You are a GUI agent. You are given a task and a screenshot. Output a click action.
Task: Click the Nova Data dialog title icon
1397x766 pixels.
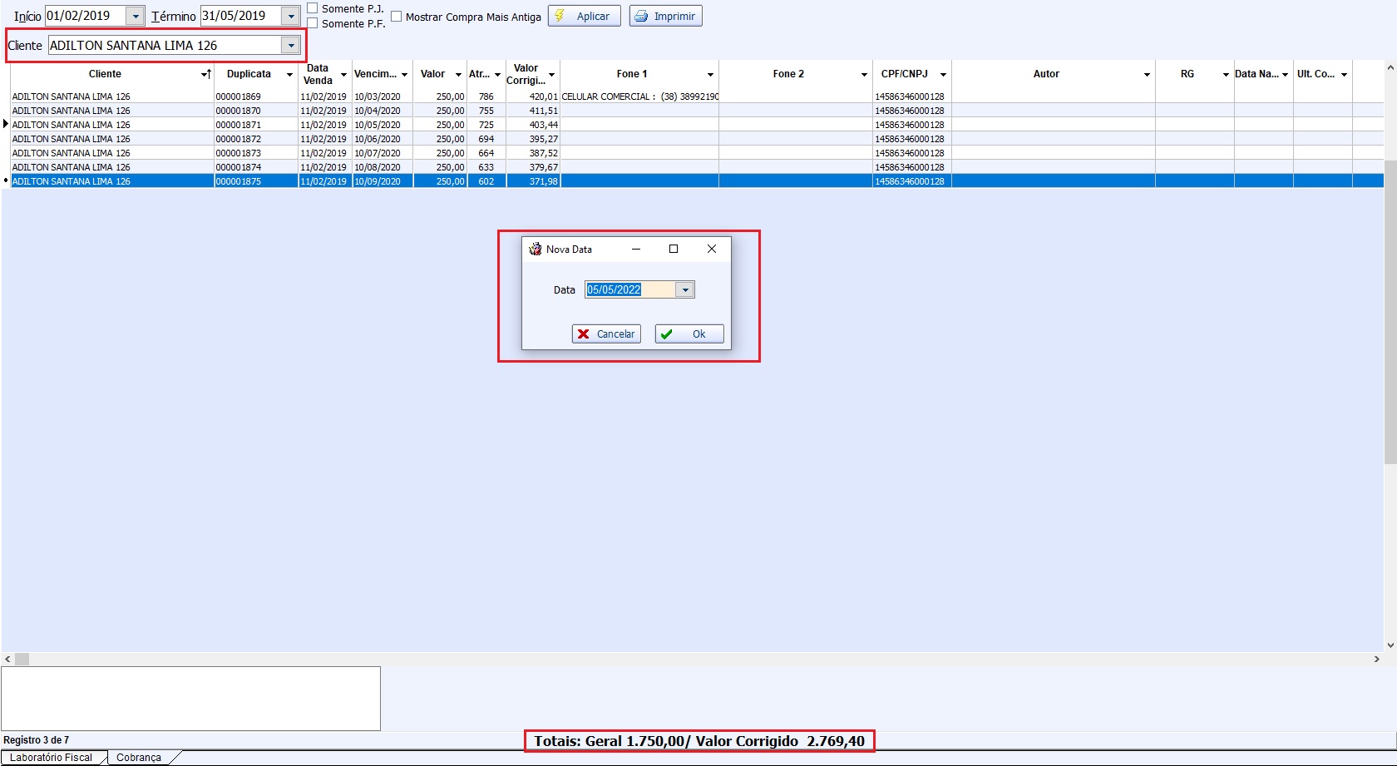pyautogui.click(x=535, y=249)
